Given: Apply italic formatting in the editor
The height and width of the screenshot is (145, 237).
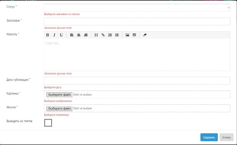Looking at the screenshot, I should pyautogui.click(x=54, y=35).
